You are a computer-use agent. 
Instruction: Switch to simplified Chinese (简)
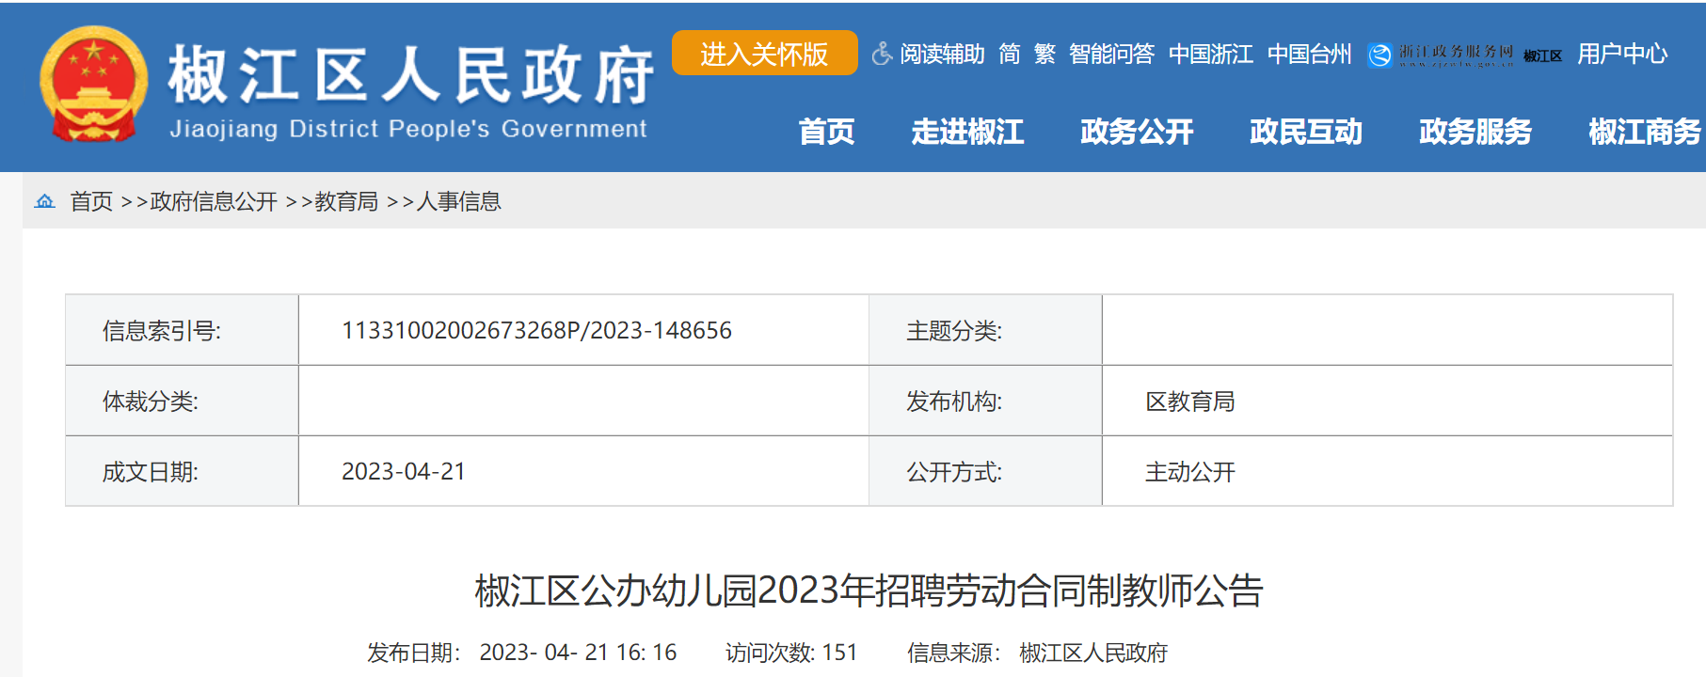coord(1010,55)
